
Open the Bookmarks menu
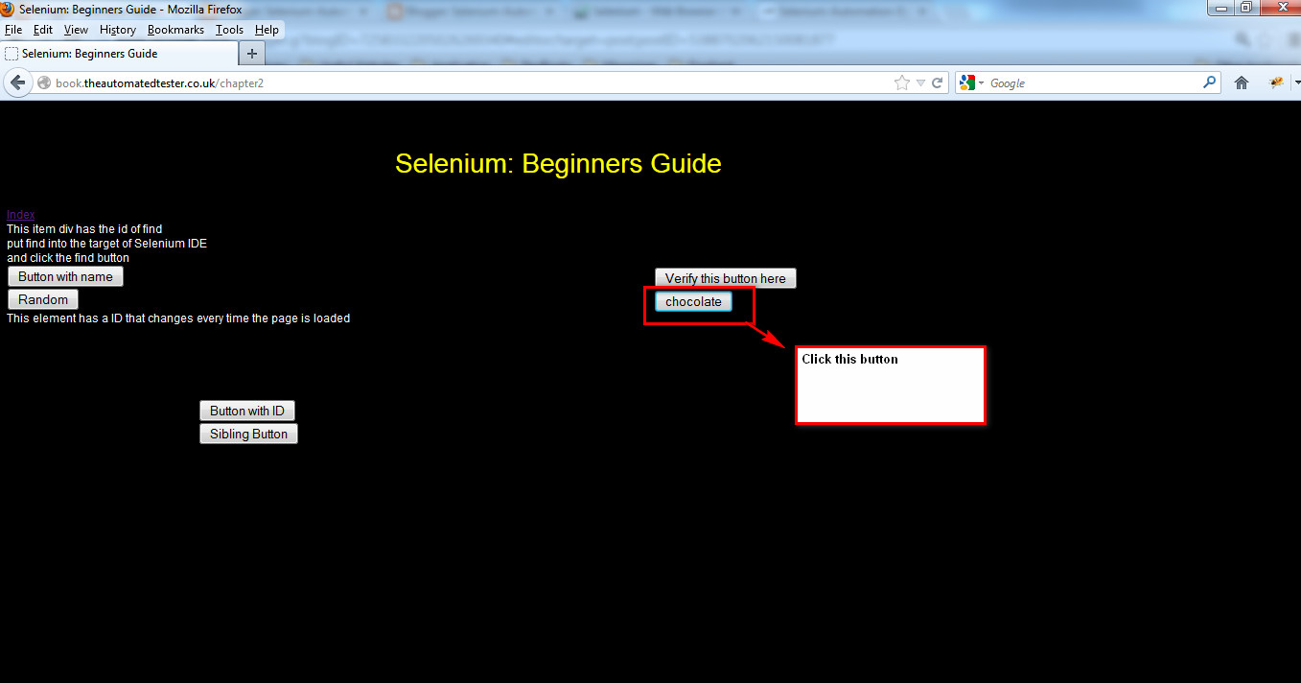(x=175, y=29)
